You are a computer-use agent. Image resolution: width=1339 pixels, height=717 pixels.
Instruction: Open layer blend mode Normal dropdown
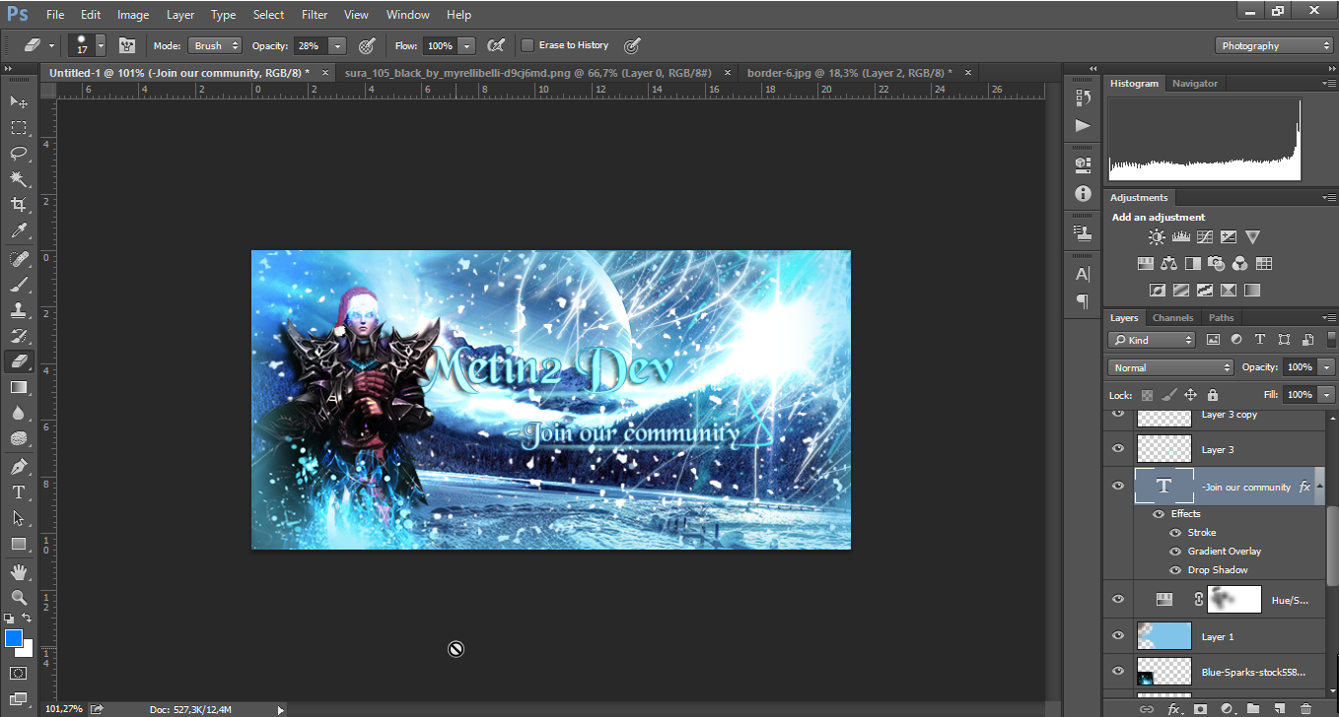[1170, 367]
